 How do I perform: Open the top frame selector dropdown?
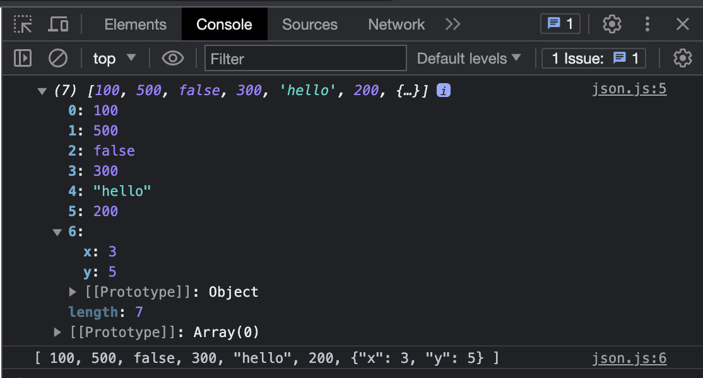point(114,58)
